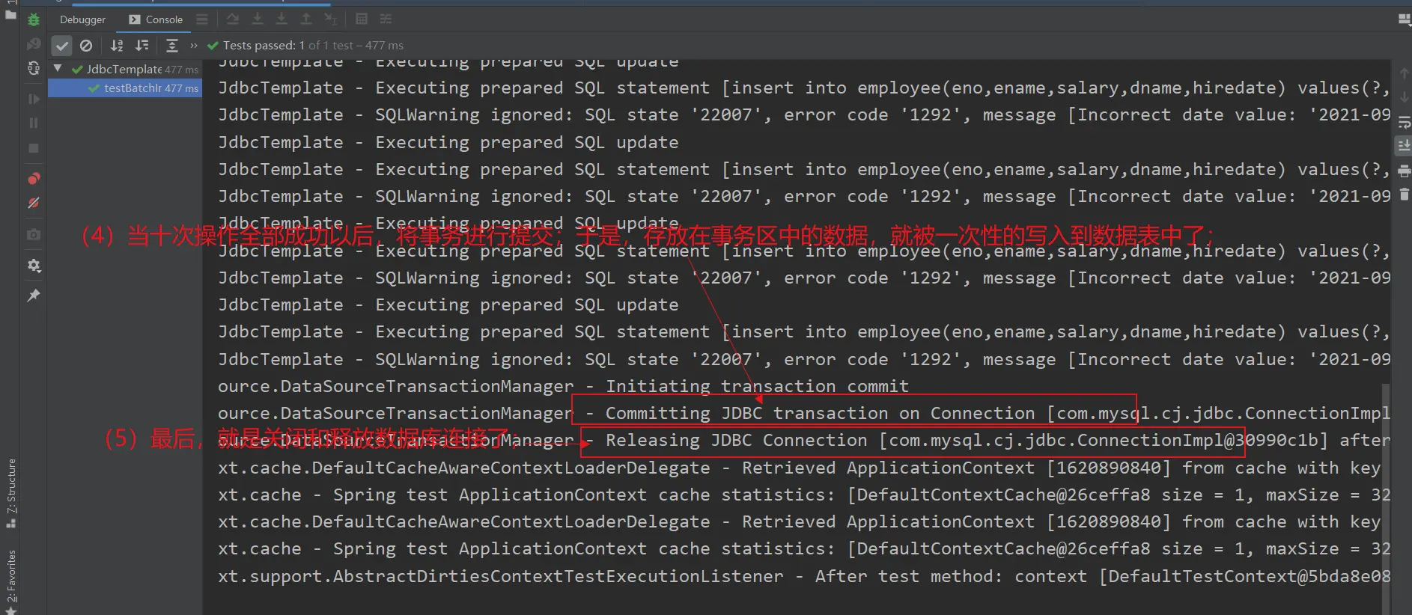Click Expand All tests icon

[171, 46]
